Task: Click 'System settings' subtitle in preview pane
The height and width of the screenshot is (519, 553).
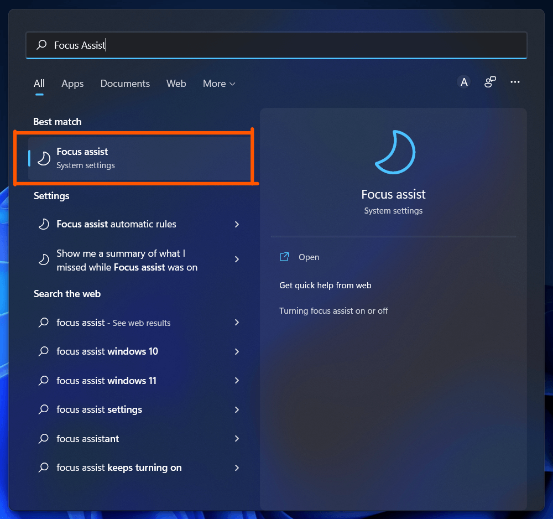Action: click(393, 211)
